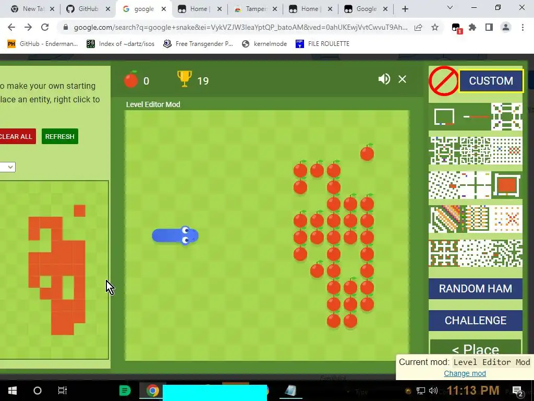
Task: Click the gold trophy high score icon
Action: point(184,79)
